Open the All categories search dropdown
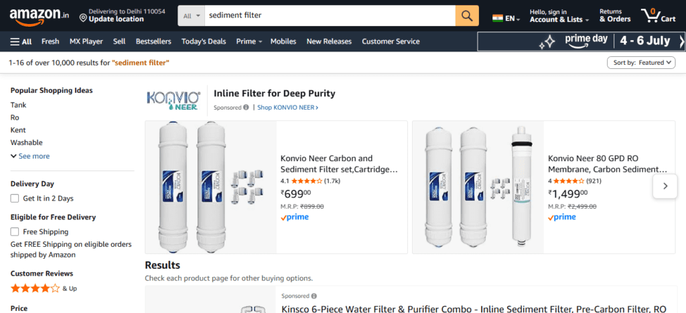 192,15
